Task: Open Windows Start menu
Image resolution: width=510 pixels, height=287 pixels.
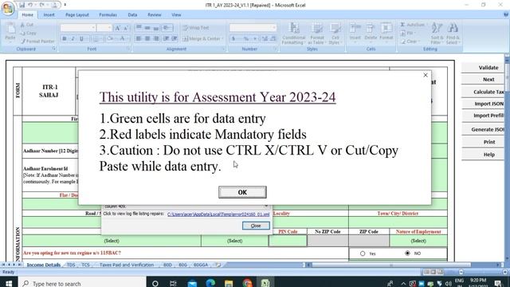Action: point(9,283)
